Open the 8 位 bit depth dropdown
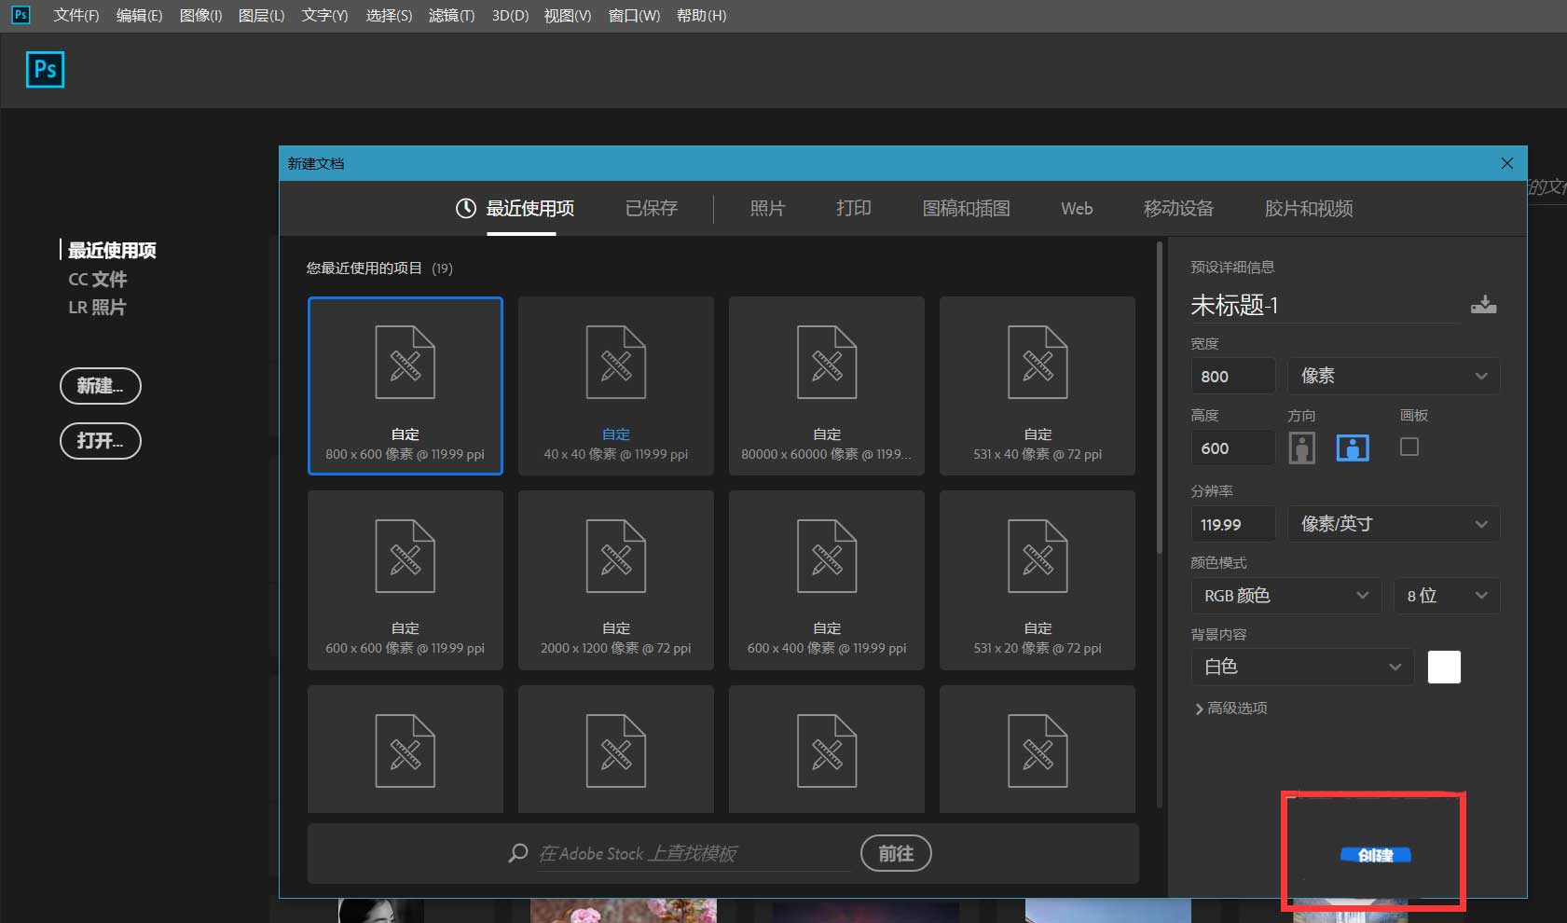The width and height of the screenshot is (1567, 923). pos(1447,596)
